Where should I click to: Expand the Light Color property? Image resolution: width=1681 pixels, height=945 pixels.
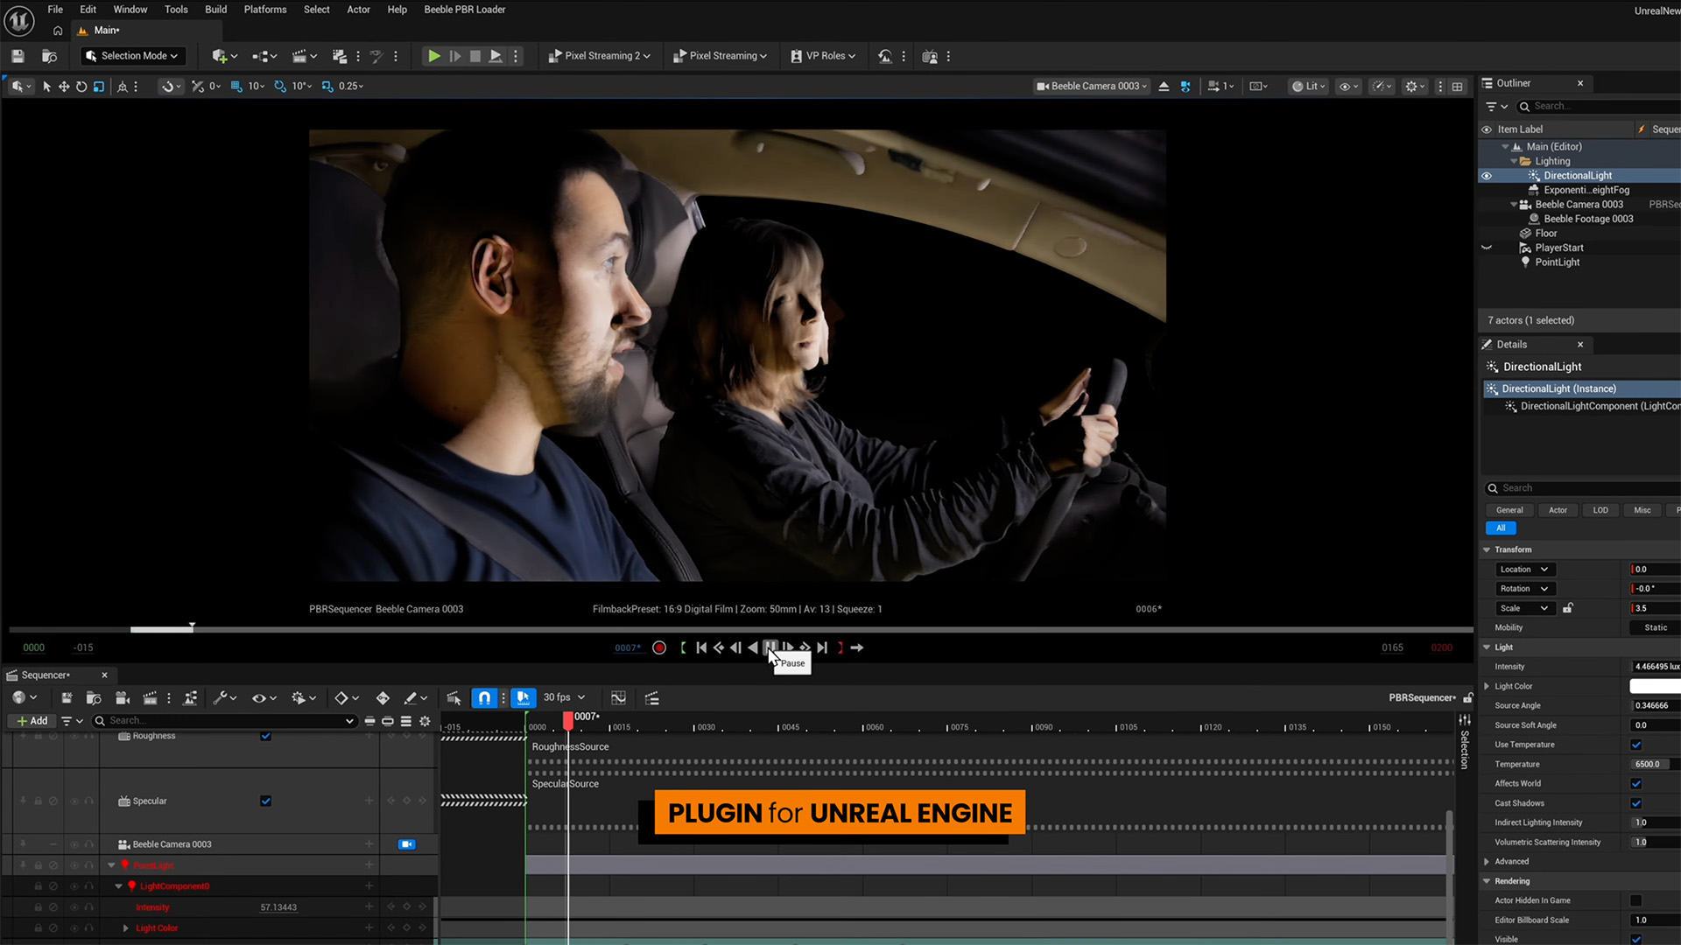[x=1487, y=686]
